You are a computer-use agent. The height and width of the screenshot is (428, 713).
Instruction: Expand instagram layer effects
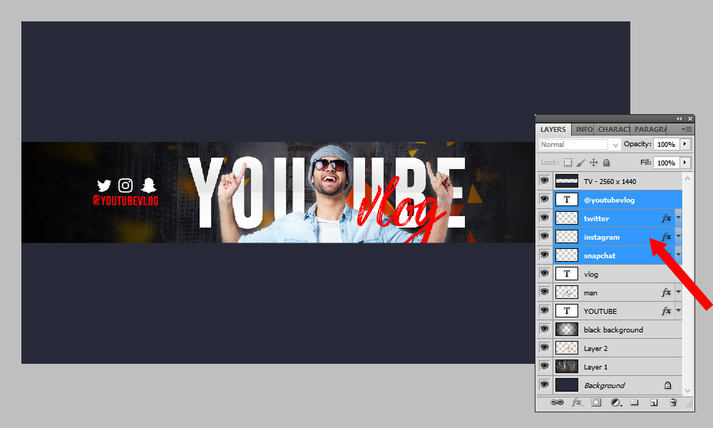[679, 237]
